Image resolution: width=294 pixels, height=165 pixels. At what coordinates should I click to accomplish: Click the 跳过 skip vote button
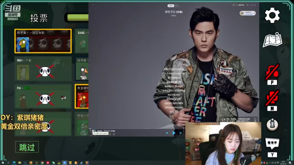[27, 147]
